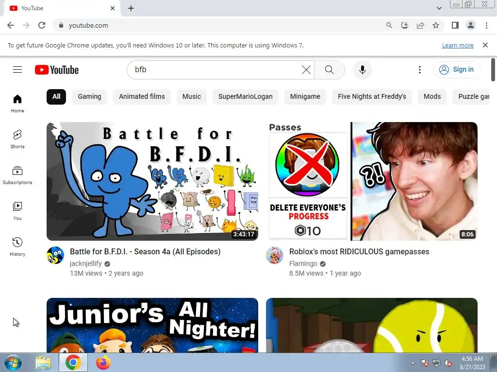Image resolution: width=497 pixels, height=372 pixels.
Task: Open Chrome profile avatar
Action: coord(471,25)
